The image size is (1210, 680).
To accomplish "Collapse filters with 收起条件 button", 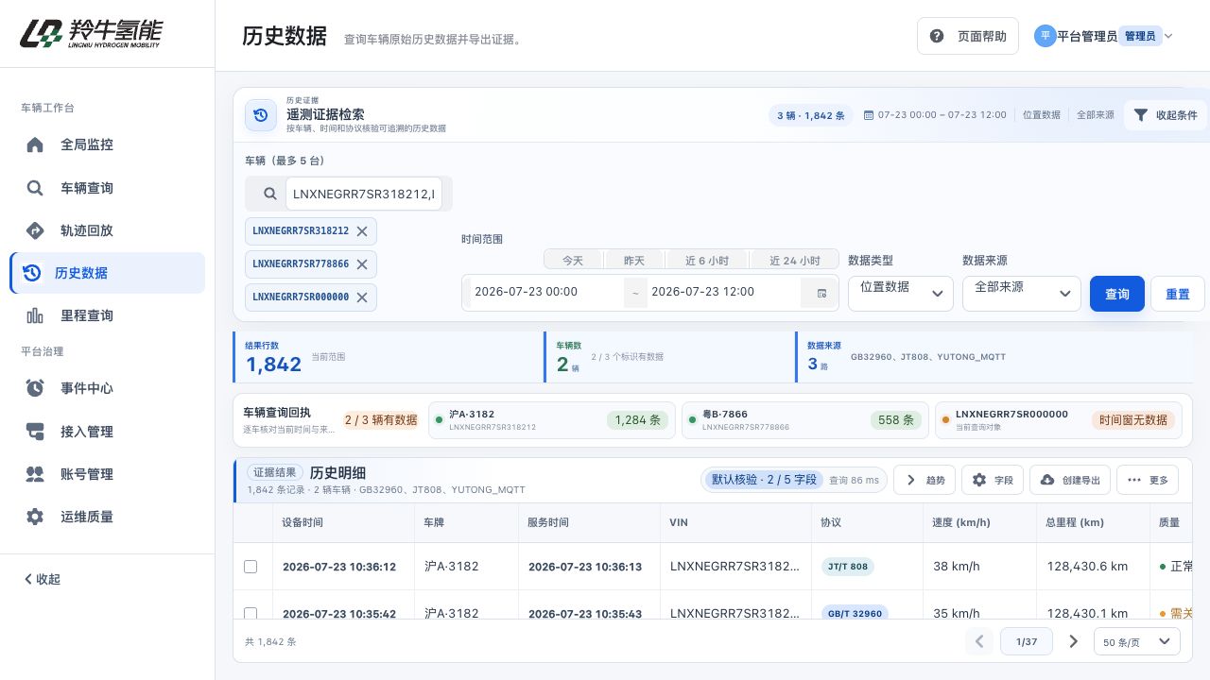I will (x=1166, y=114).
